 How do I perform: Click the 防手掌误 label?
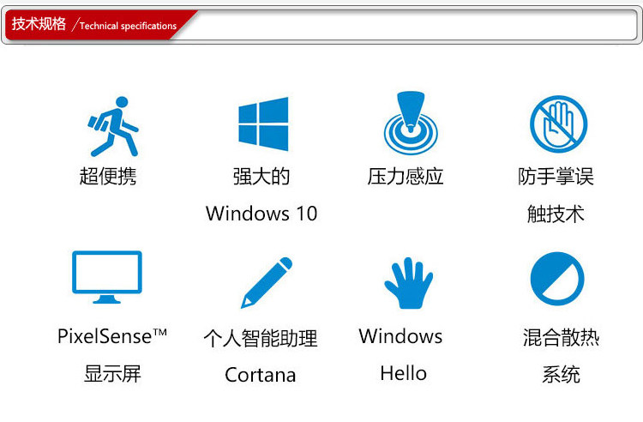556,177
